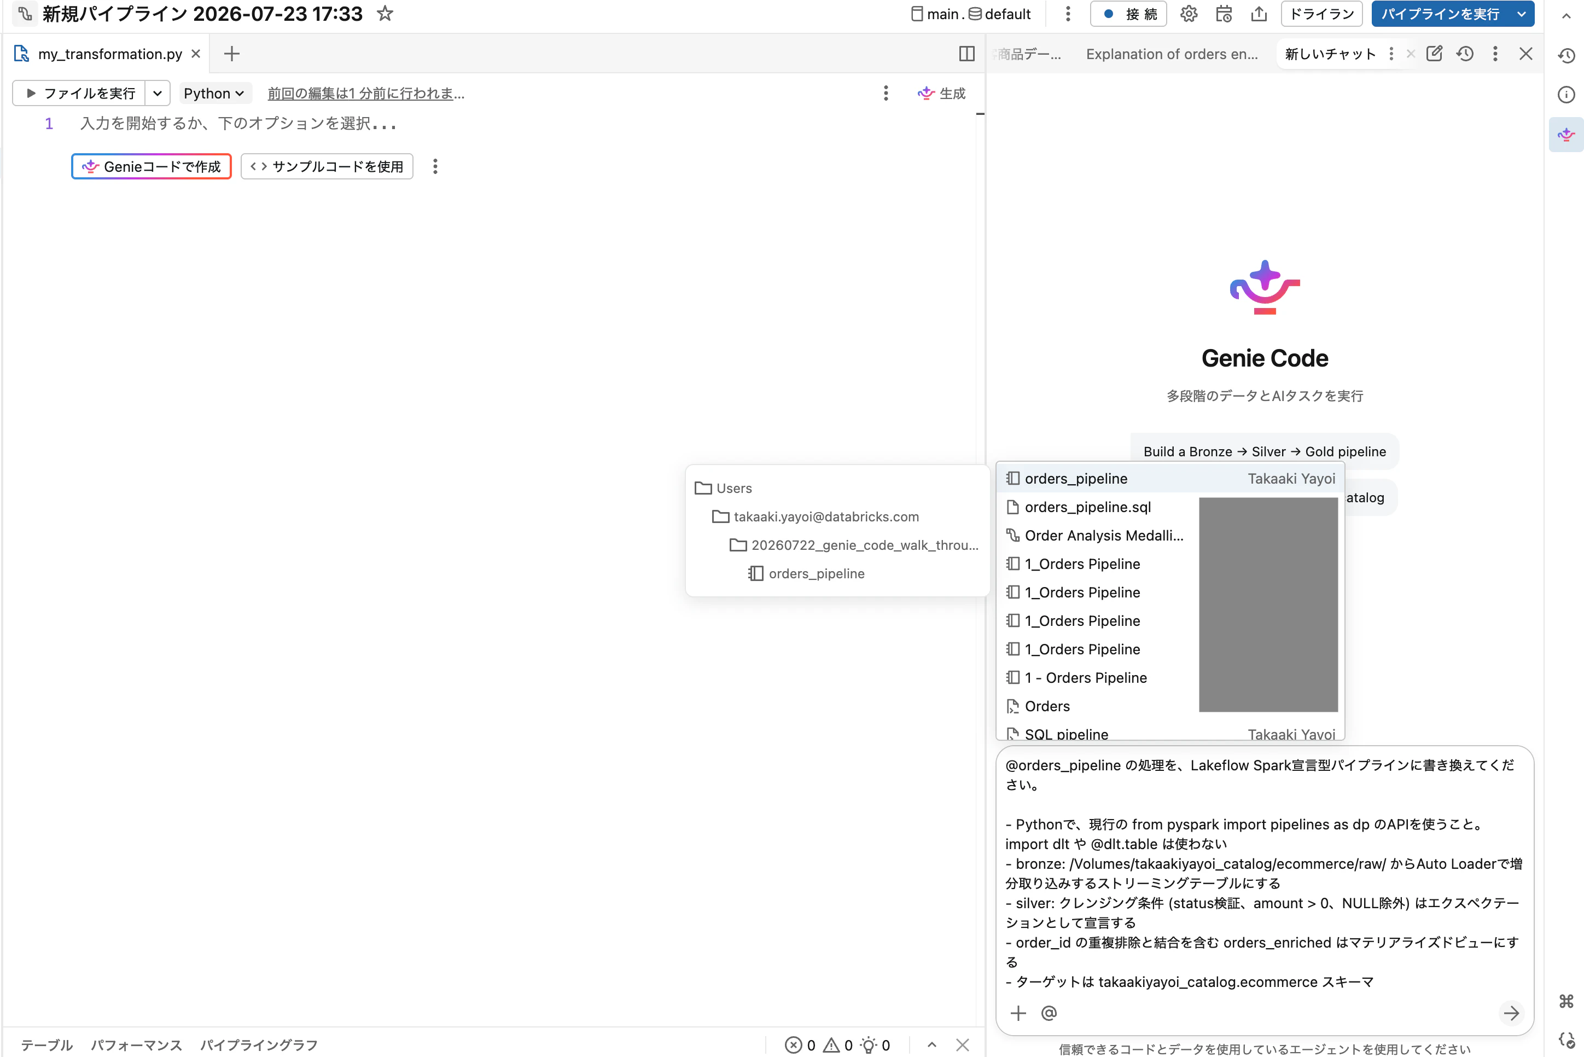Click パイプラインを実行 button

click(1441, 14)
